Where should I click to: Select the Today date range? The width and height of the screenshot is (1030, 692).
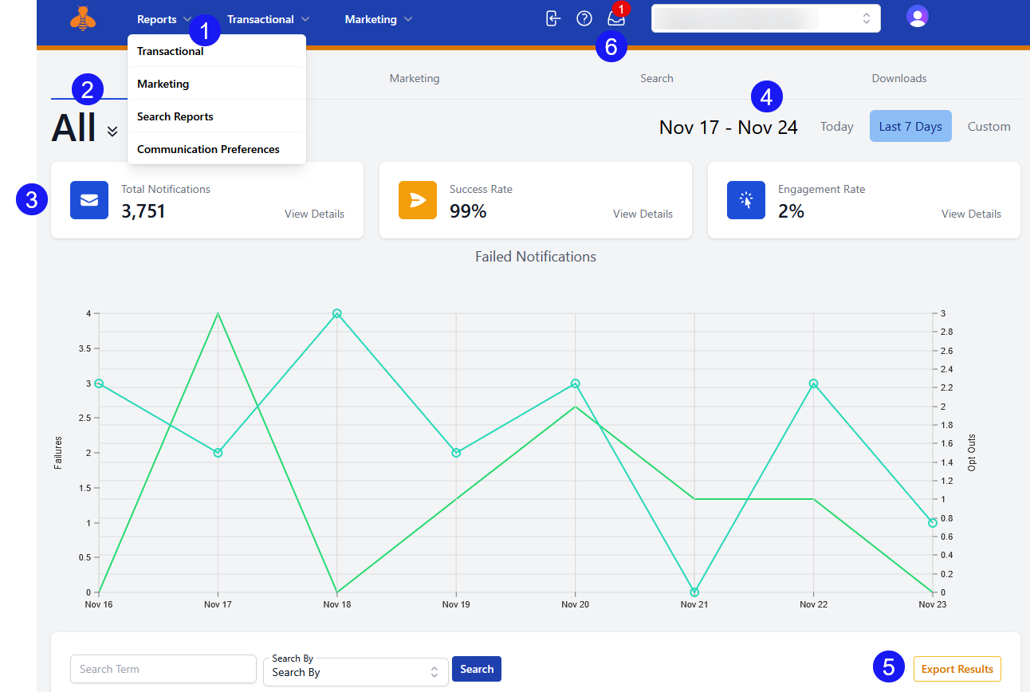(837, 127)
